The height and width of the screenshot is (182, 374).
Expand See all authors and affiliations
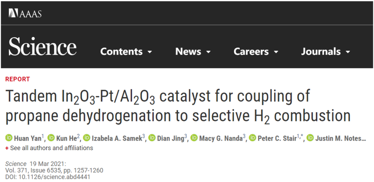pyautogui.click(x=49, y=148)
